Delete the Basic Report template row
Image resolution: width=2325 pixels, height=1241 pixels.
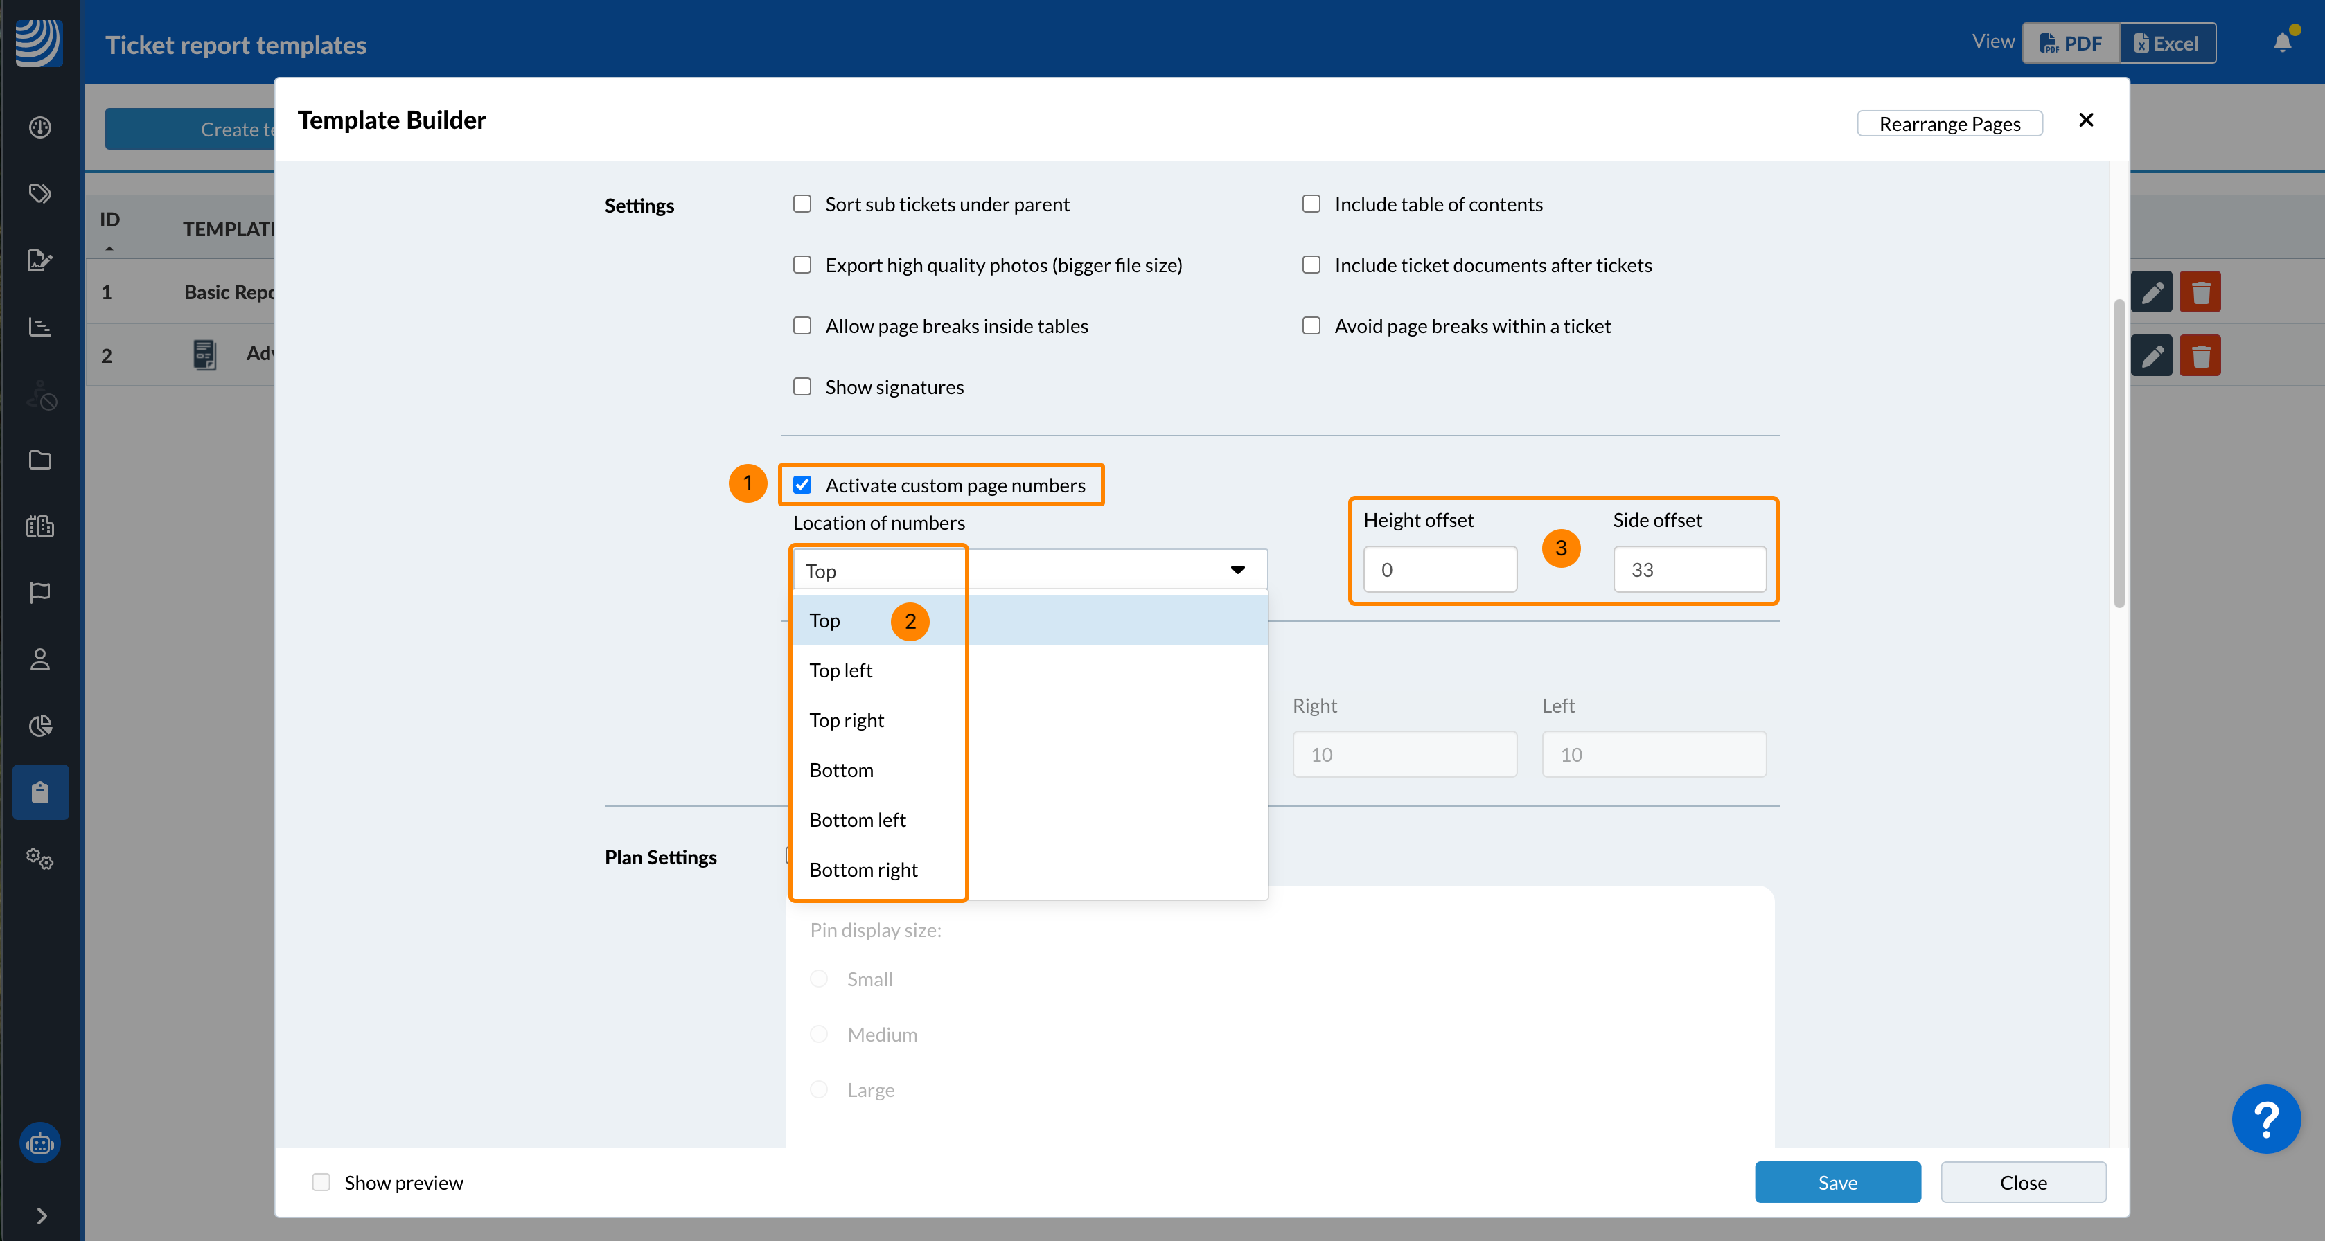click(x=2200, y=292)
